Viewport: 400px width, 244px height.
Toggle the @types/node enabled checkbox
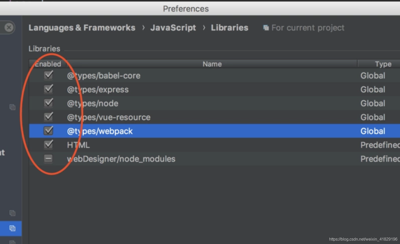click(x=48, y=103)
